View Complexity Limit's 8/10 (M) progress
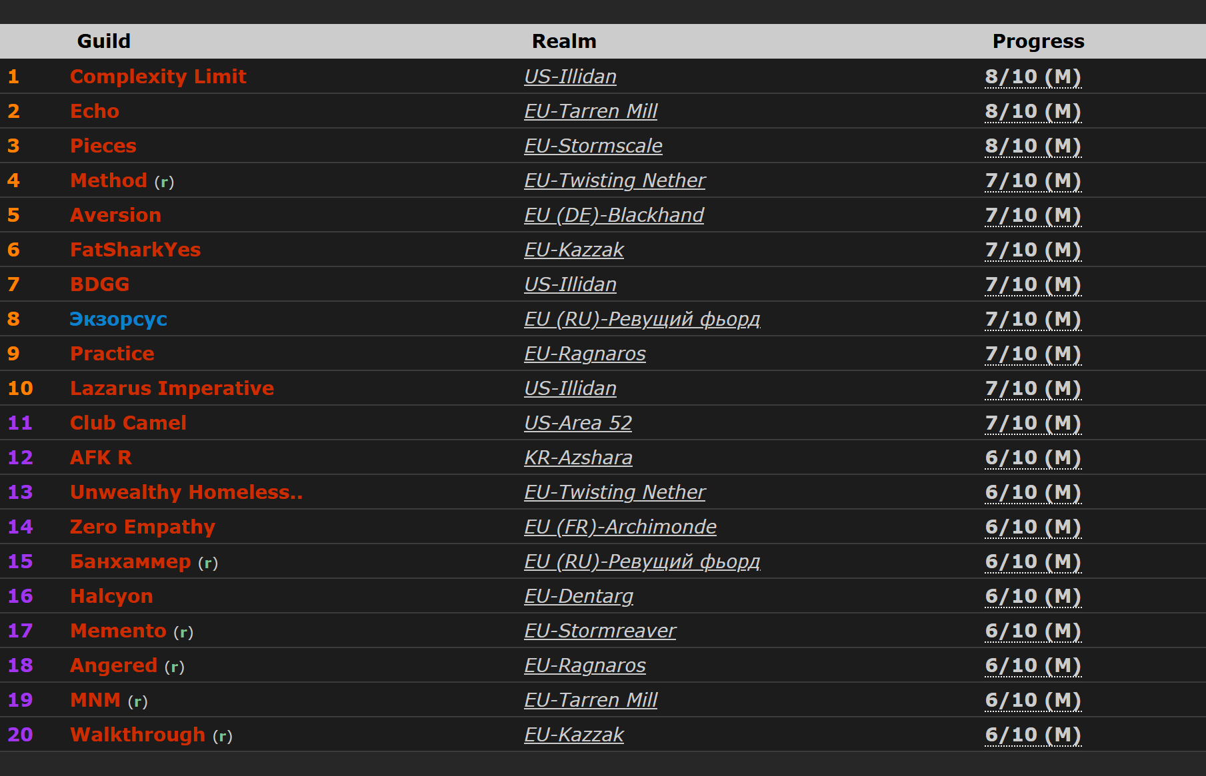 tap(1033, 77)
